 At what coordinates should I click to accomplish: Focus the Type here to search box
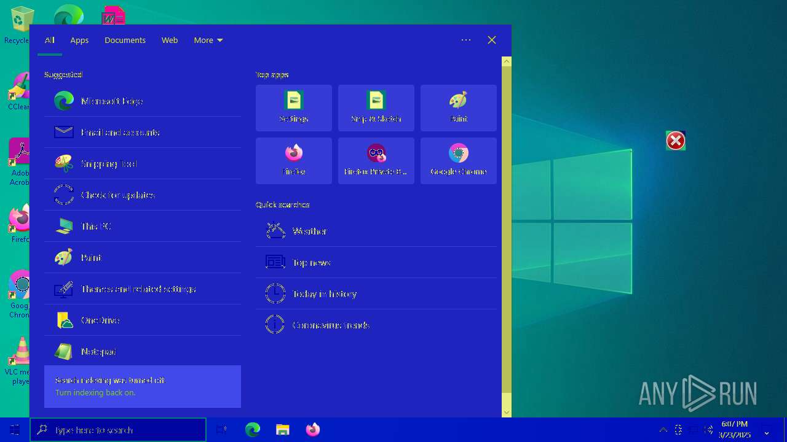click(118, 430)
